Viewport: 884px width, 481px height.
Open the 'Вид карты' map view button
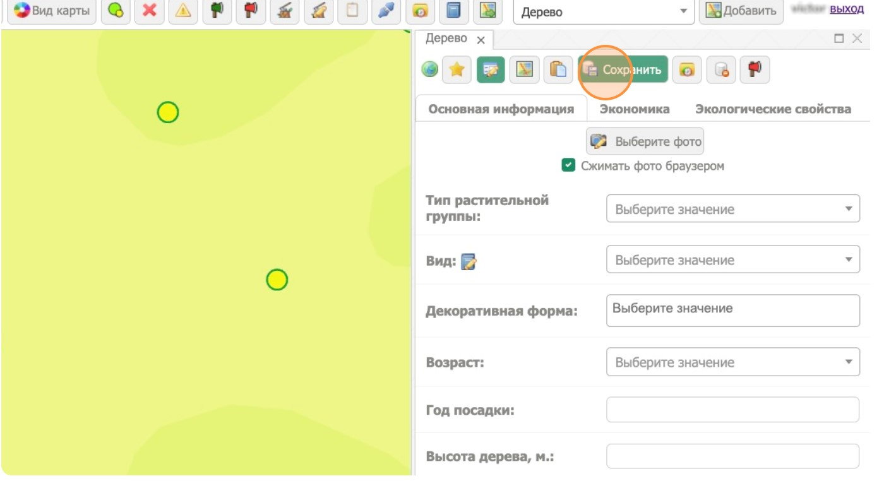click(52, 11)
